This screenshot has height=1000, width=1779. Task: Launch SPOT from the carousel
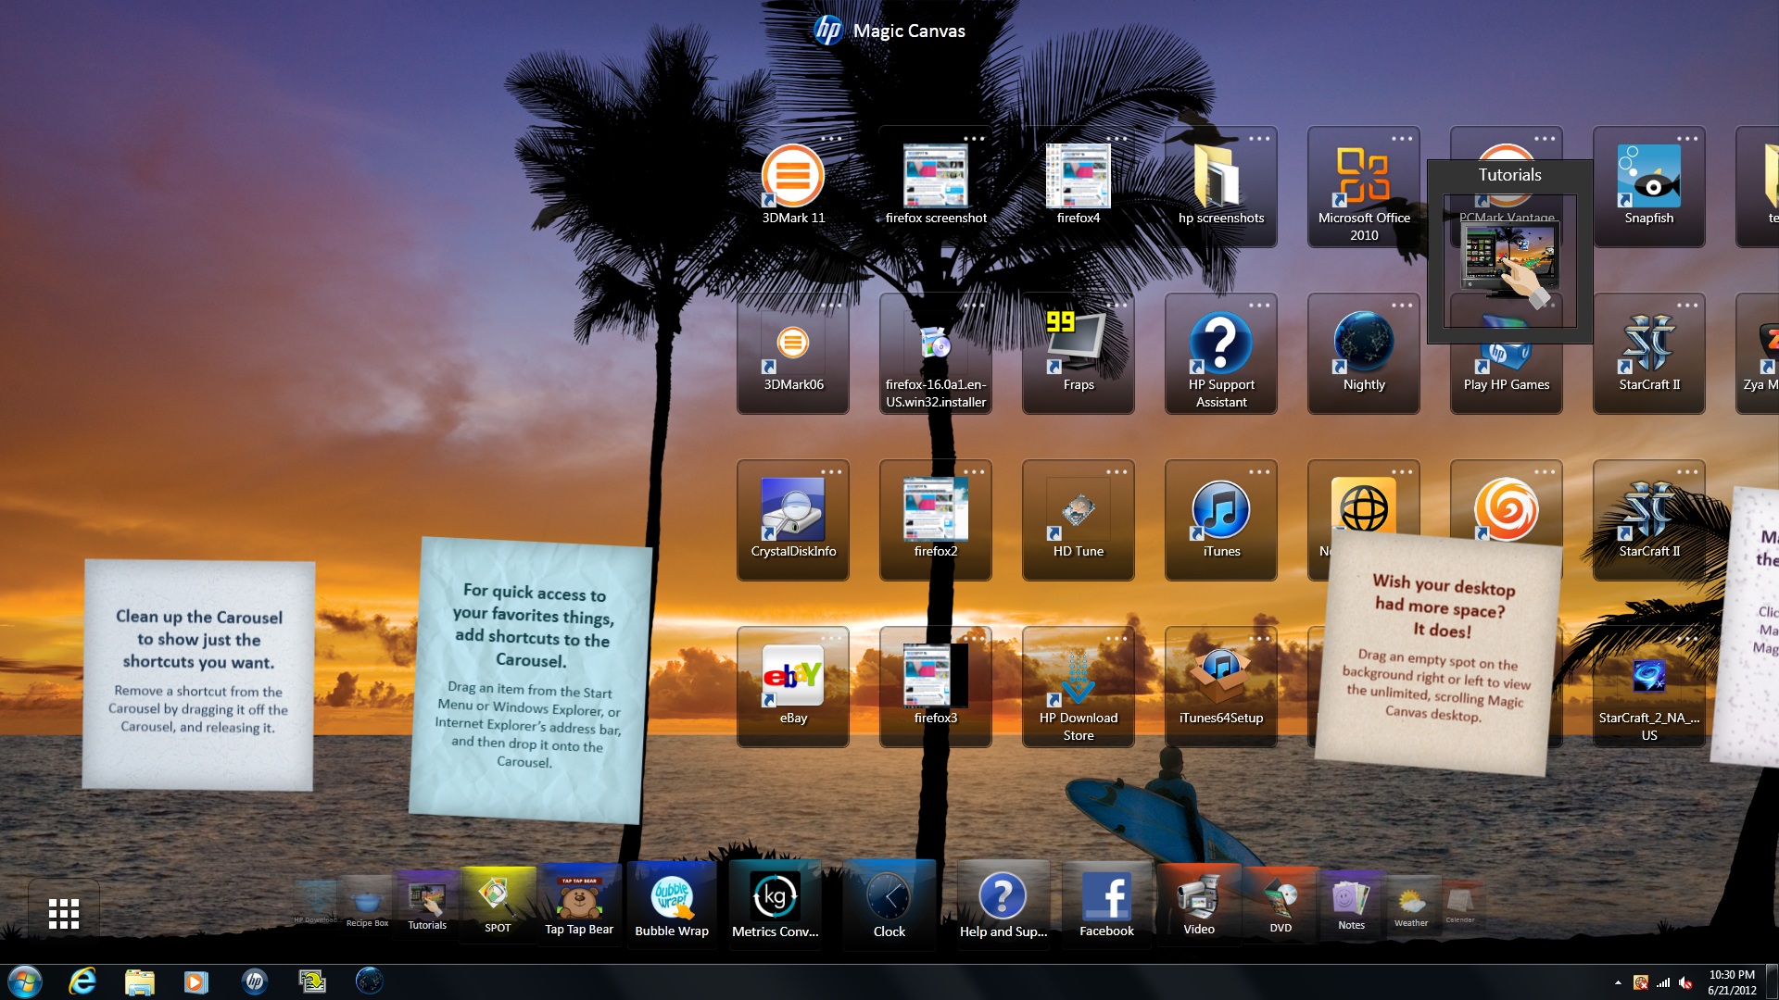coord(498,904)
